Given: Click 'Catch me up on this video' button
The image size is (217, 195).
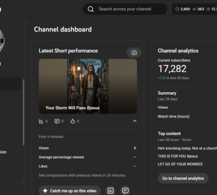Looking at the screenshot, I should (70, 191).
